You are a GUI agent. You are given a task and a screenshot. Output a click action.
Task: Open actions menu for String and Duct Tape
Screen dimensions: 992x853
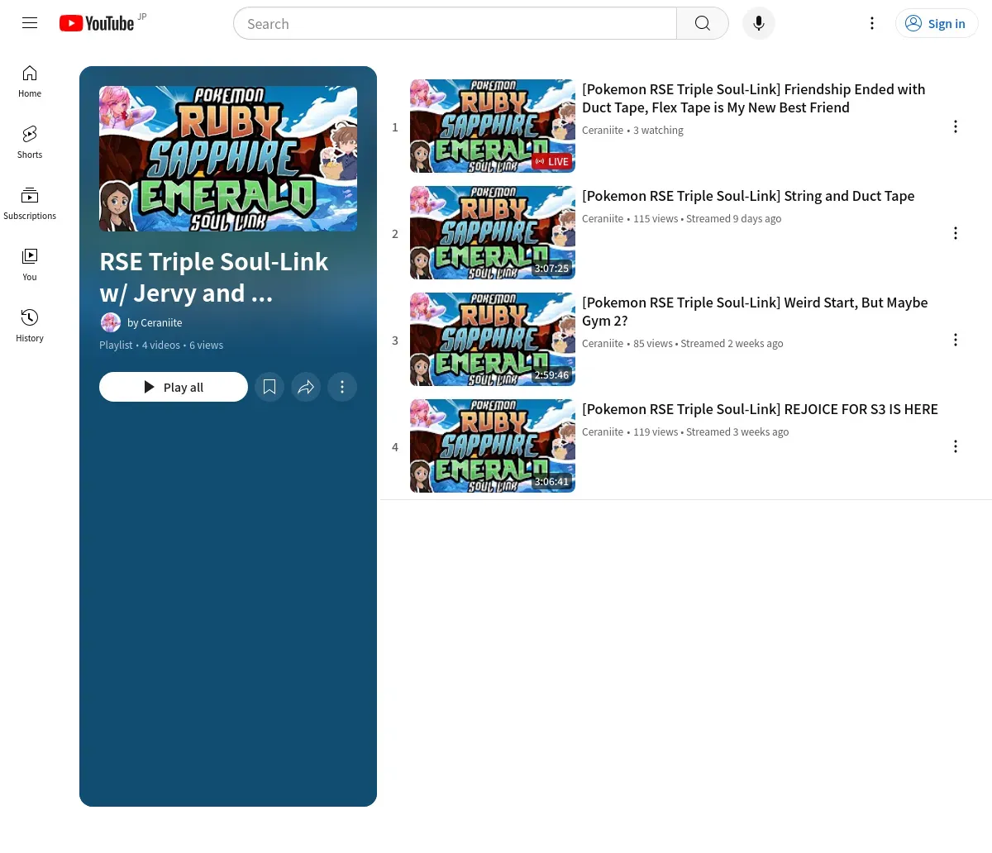tap(956, 233)
